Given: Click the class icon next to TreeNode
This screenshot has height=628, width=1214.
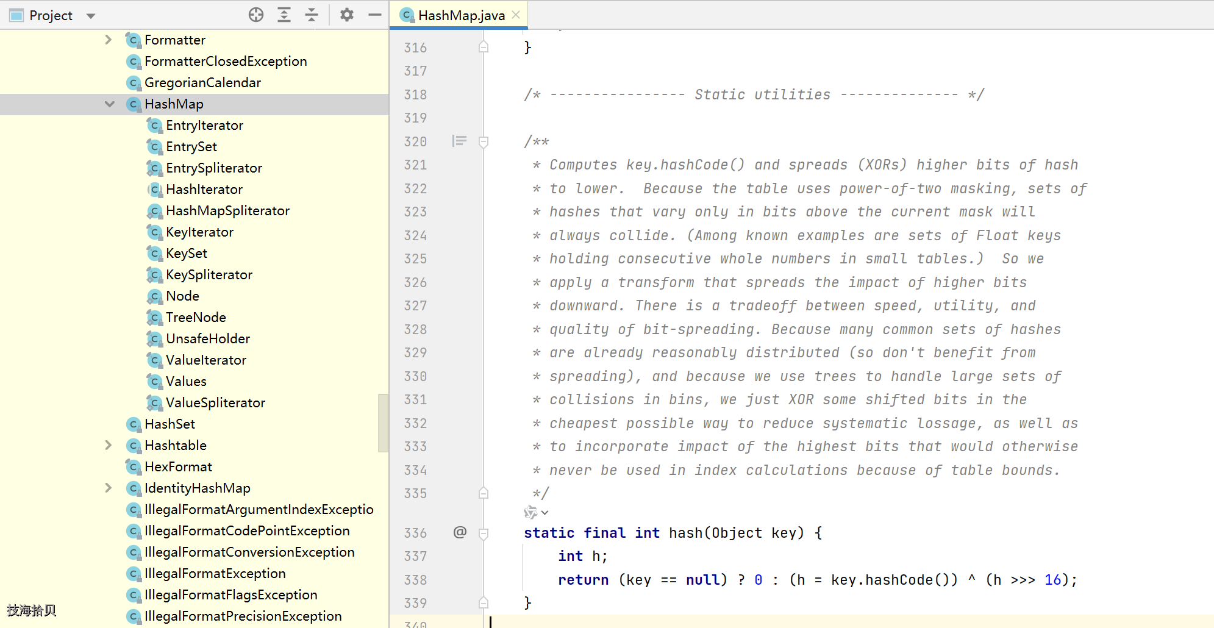Looking at the screenshot, I should coord(155,317).
